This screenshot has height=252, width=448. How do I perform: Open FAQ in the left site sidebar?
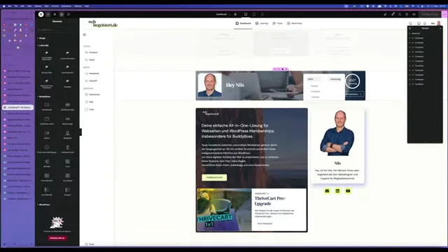tap(89, 102)
